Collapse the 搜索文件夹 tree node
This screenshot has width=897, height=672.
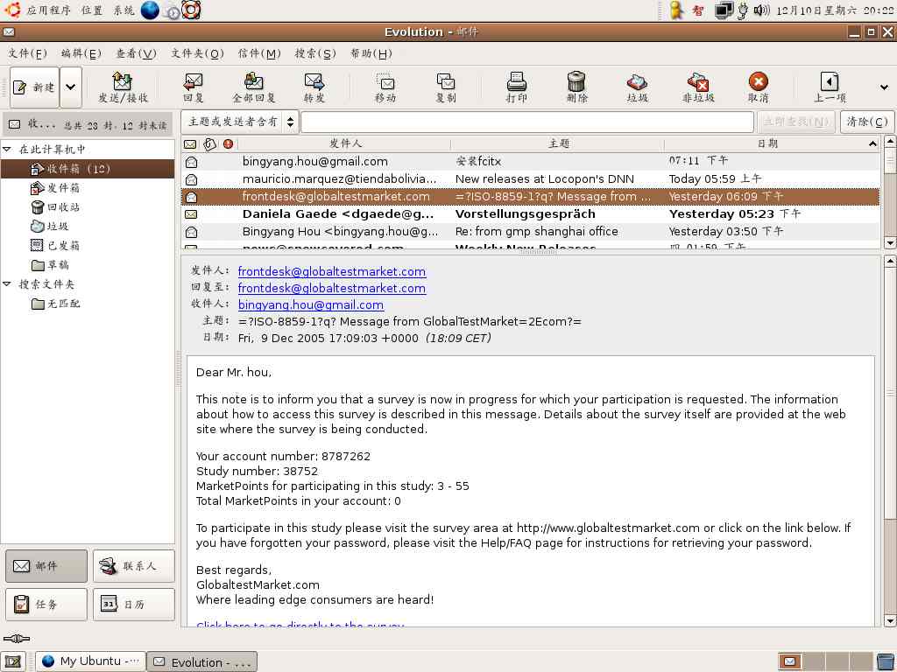[x=7, y=284]
